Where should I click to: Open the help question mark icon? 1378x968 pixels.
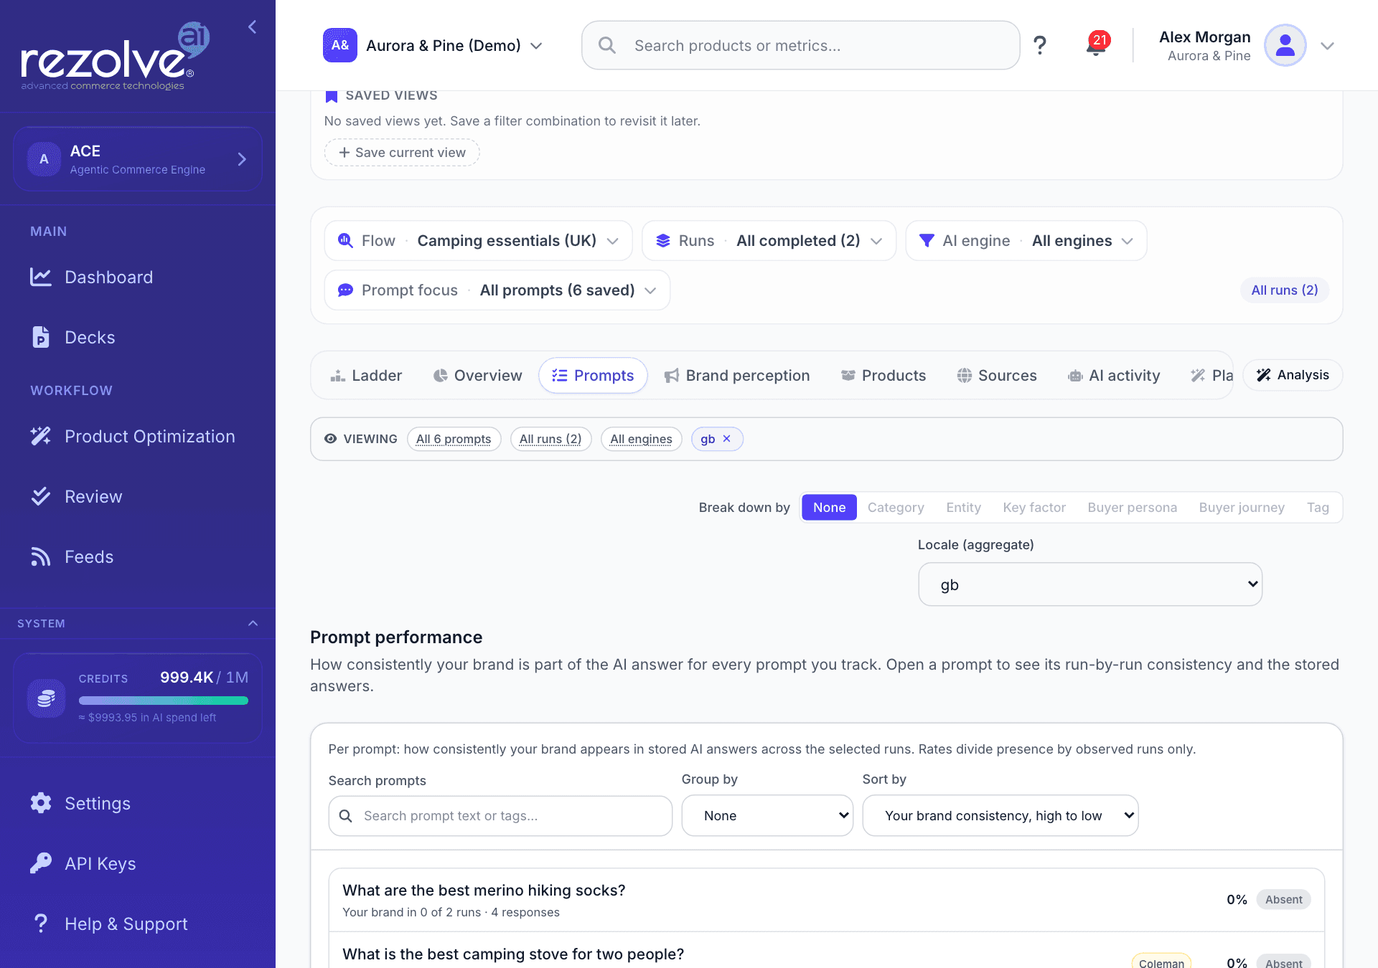[x=1039, y=45]
